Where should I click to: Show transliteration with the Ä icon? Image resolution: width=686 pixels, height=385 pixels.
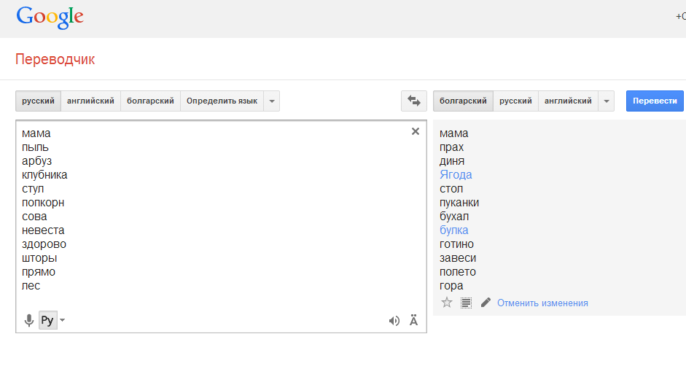pyautogui.click(x=413, y=320)
